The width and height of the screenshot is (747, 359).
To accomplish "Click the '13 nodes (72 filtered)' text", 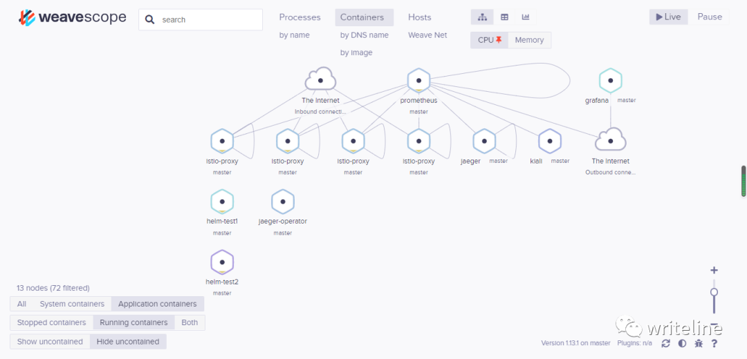I will [x=53, y=288].
